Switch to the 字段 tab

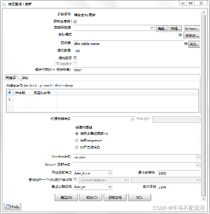[24, 78]
